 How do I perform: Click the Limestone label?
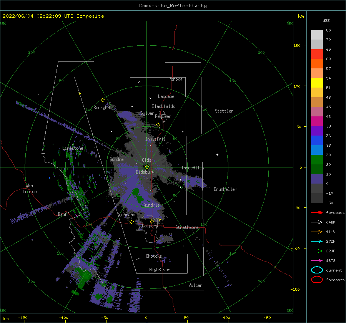pos(73,148)
